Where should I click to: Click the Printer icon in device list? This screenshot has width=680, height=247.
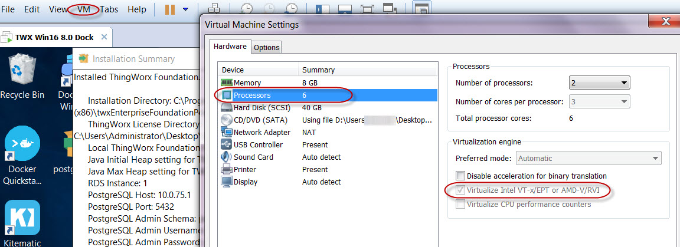tap(227, 169)
